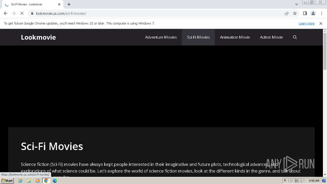
Task: Open Microsoft Edge from taskbar
Action: click(55, 181)
